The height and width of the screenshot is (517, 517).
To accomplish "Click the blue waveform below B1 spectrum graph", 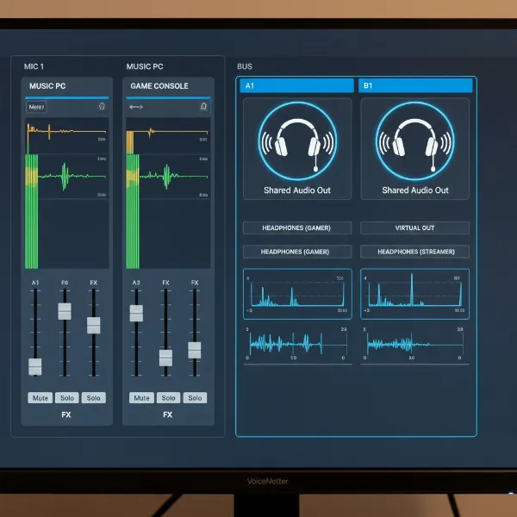I will (x=414, y=344).
